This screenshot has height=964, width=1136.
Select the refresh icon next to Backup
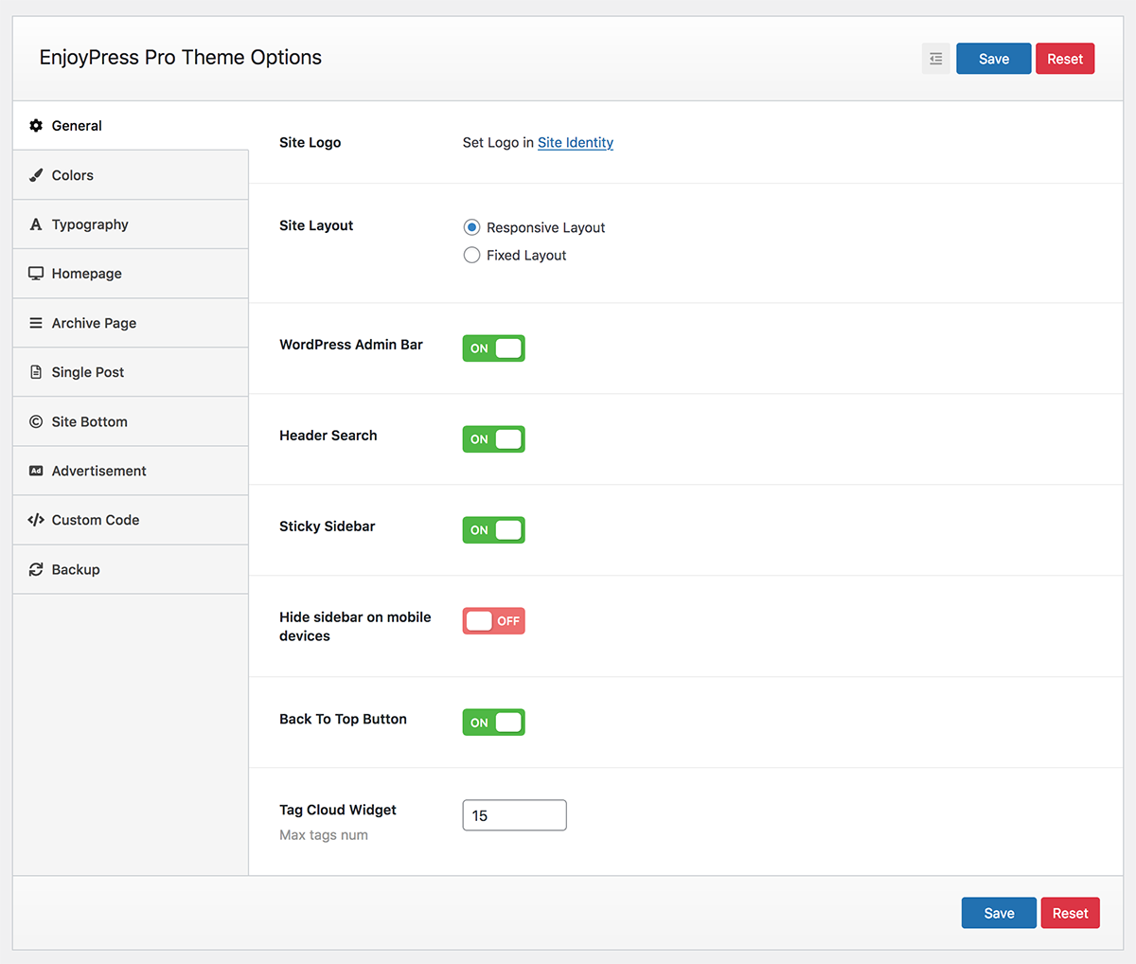[36, 568]
